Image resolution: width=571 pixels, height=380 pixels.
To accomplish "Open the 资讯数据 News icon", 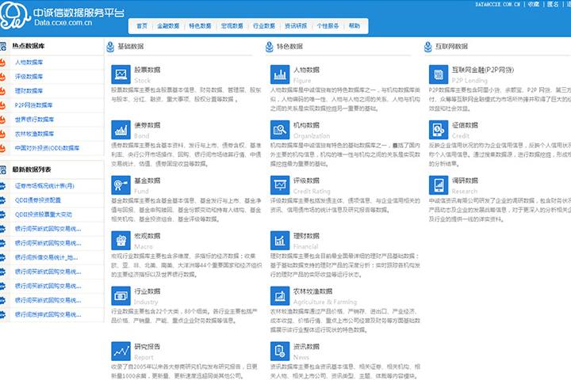I will (280, 351).
